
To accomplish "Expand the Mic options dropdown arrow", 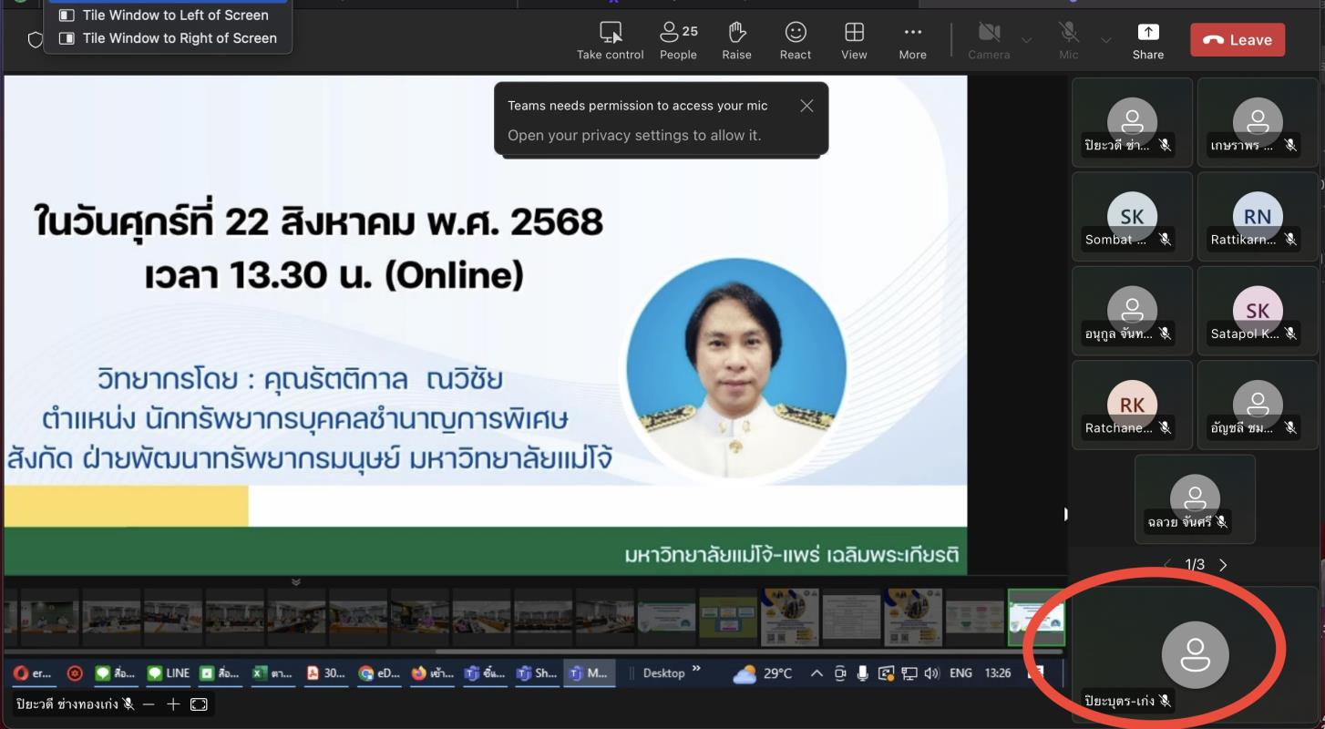I will click(1106, 41).
